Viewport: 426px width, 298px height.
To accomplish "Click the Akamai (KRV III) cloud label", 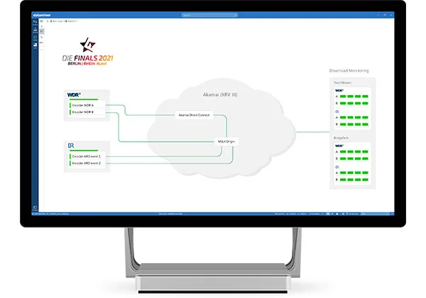I will 220,94.
